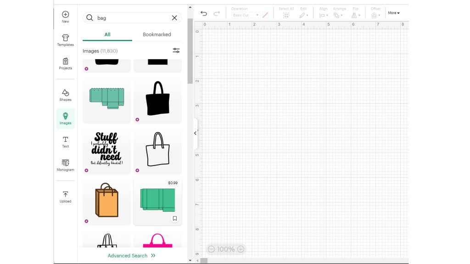This screenshot has width=470, height=264.
Task: Open the Advanced Search link
Action: (x=132, y=256)
